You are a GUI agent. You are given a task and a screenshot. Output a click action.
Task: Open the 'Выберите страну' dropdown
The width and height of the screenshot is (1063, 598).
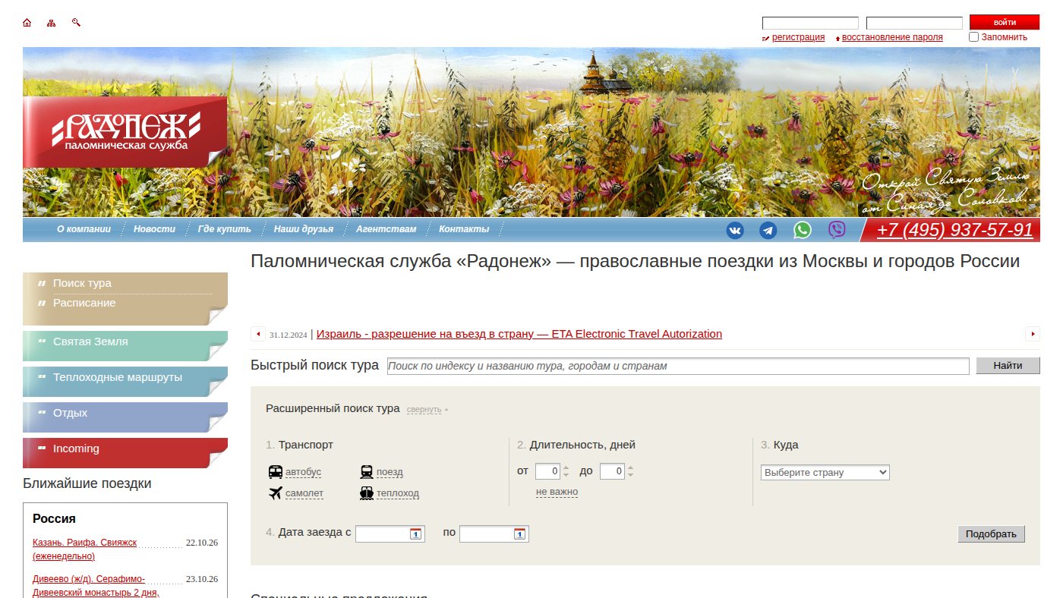tap(825, 472)
